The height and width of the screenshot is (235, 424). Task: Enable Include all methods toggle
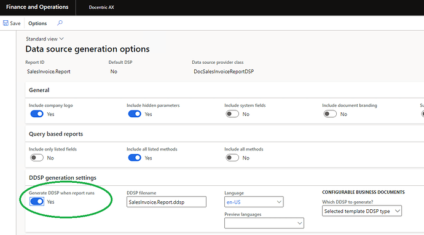tap(232, 158)
